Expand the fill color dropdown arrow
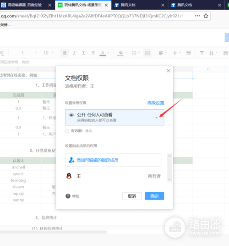The image size is (229, 246). [125, 53]
